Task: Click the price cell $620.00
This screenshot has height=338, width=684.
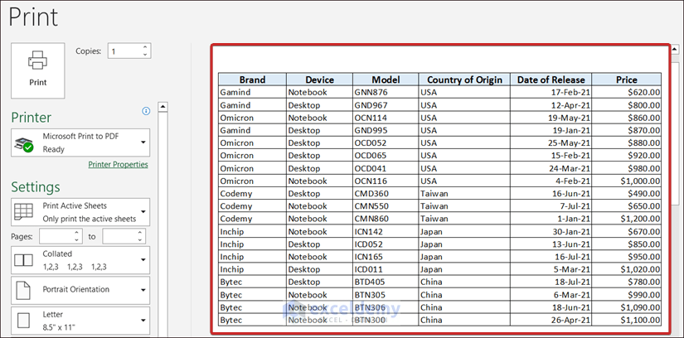Action: [627, 92]
